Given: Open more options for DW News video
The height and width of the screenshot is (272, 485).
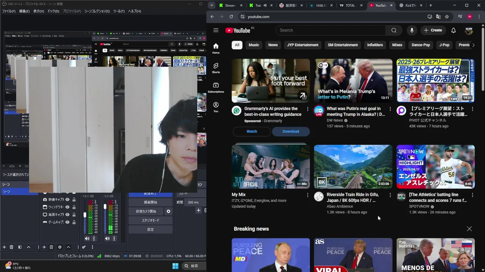Looking at the screenshot, I should [390, 109].
